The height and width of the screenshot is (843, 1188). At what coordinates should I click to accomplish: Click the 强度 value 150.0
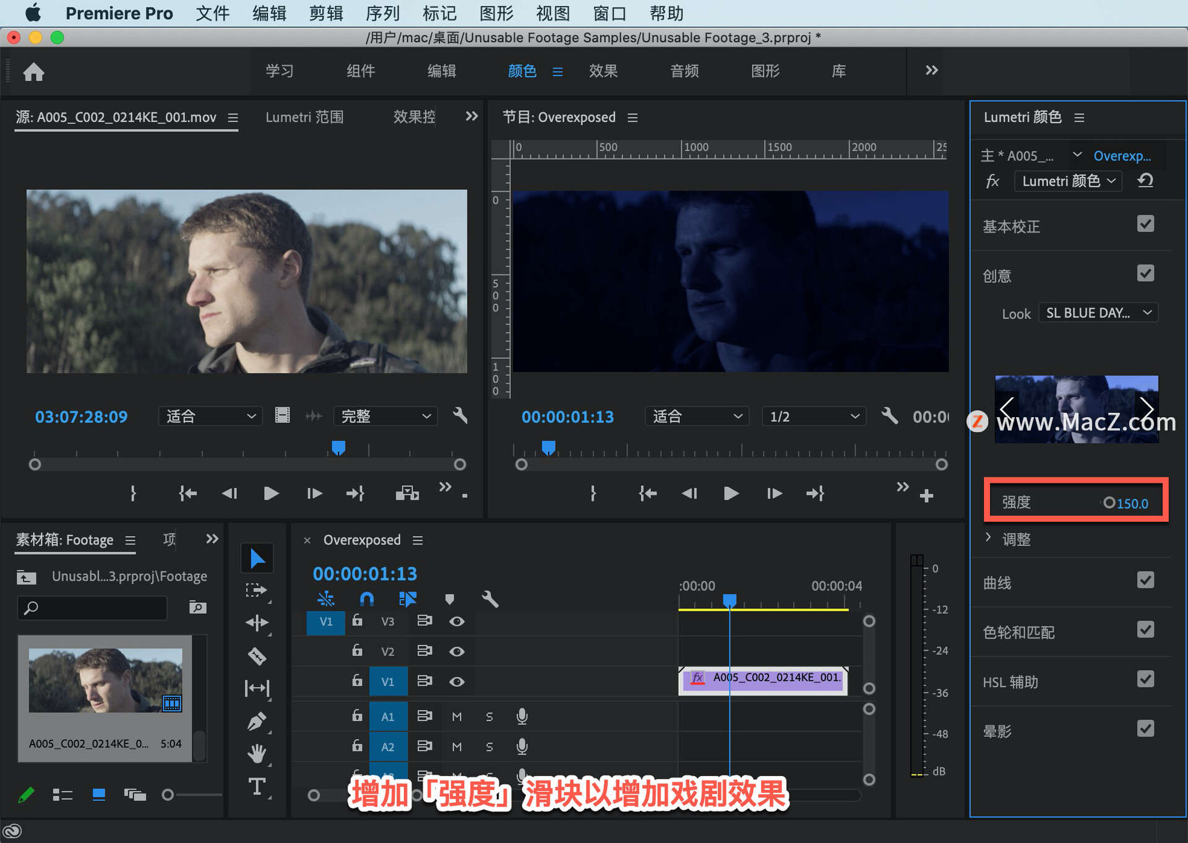1132,503
